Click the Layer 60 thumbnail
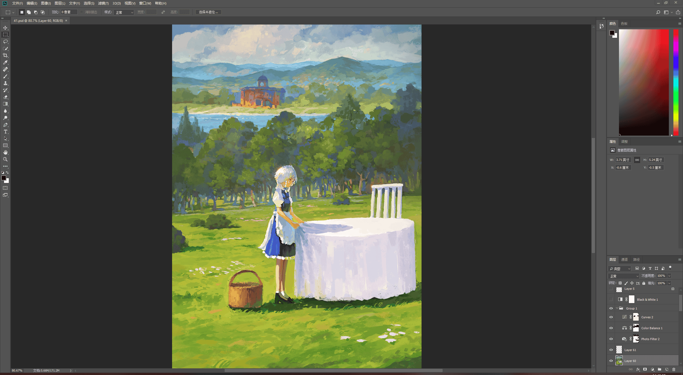Screen dimensions: 683x375 pos(619,361)
